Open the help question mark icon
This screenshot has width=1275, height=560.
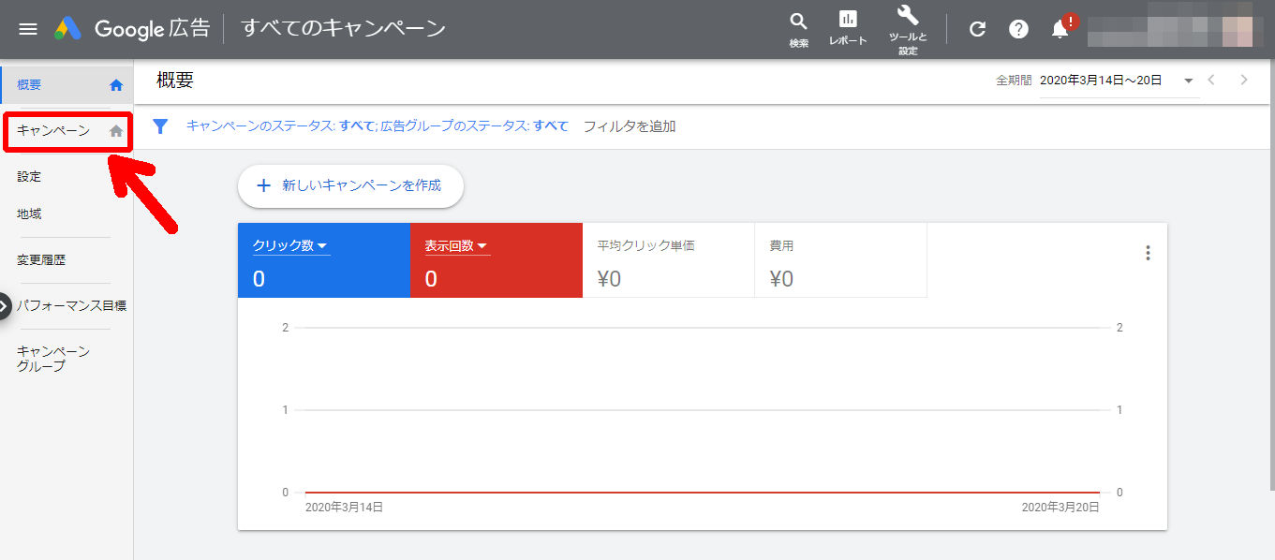point(1018,29)
